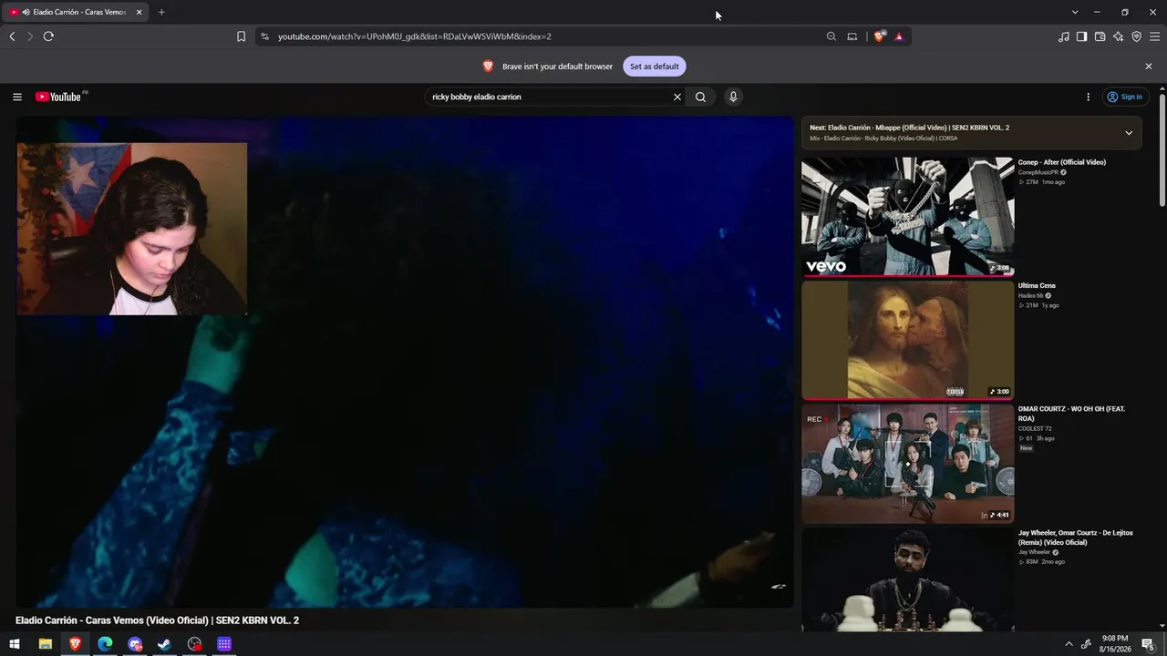Open YouTube settings three-dot menu

tap(1088, 97)
